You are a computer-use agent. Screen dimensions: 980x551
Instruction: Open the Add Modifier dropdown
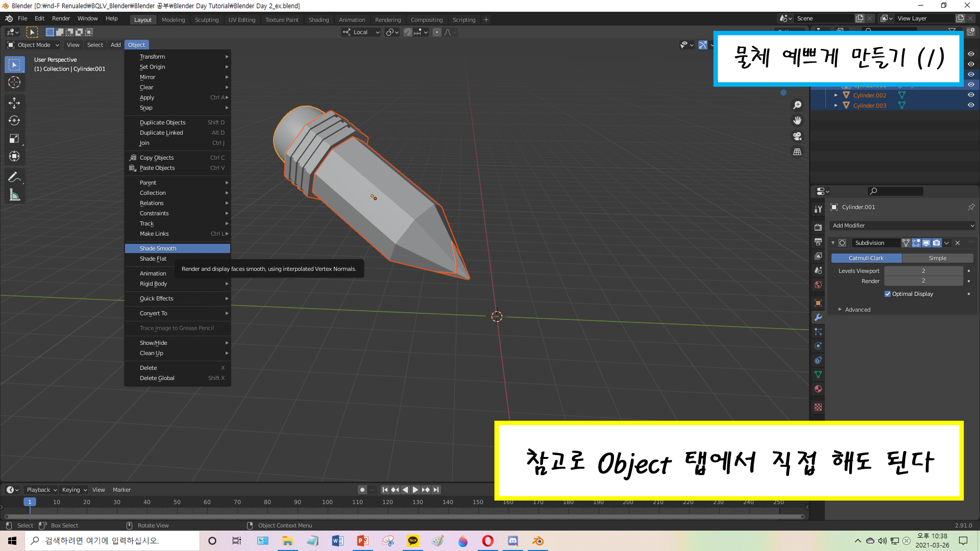tap(903, 225)
